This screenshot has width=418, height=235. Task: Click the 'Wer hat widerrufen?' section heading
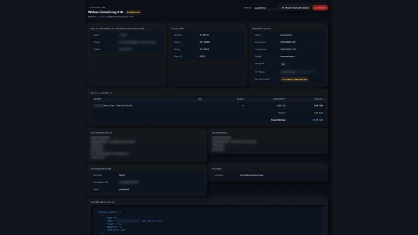[117, 29]
